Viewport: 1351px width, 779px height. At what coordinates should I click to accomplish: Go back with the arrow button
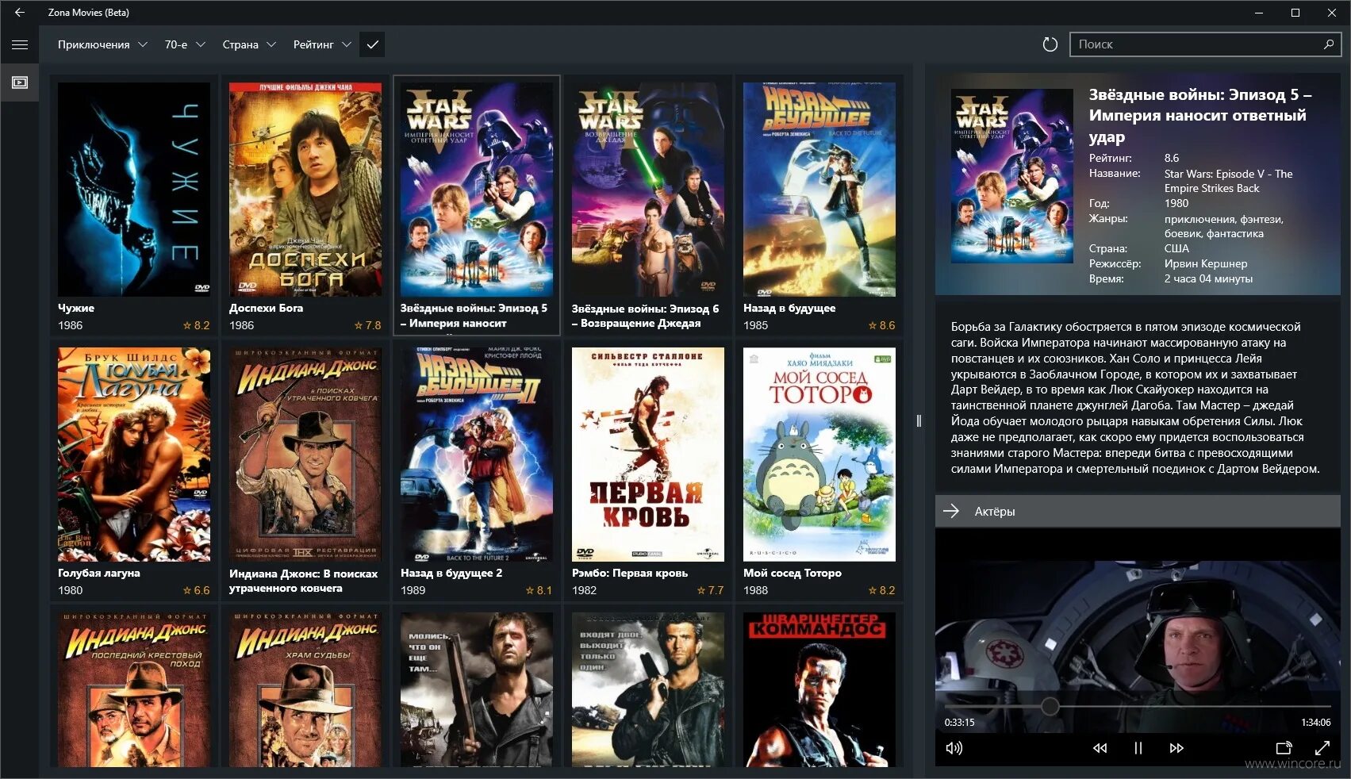click(x=20, y=12)
